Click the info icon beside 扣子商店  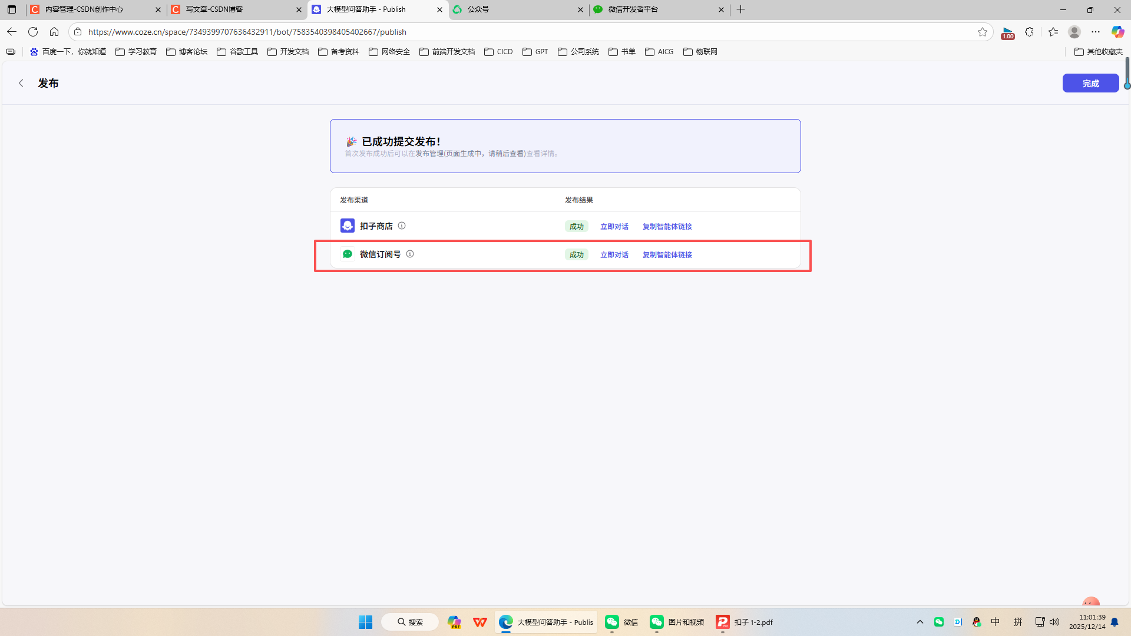402,226
